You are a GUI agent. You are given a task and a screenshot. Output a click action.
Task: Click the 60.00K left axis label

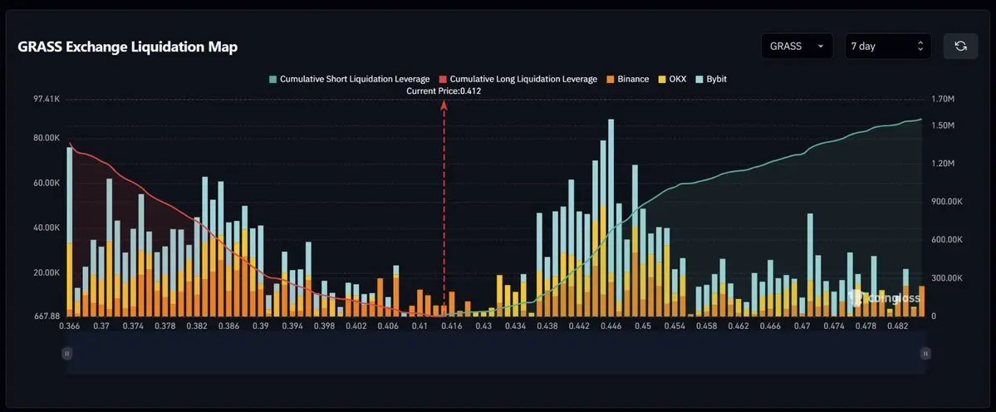coord(47,183)
